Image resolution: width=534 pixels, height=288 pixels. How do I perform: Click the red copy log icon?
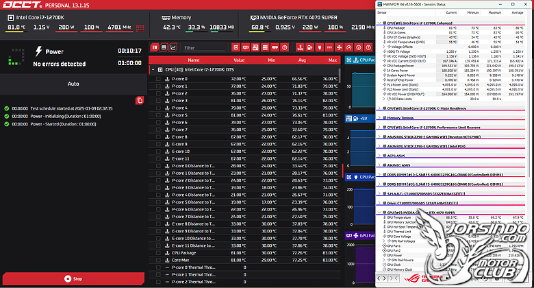coord(140,100)
